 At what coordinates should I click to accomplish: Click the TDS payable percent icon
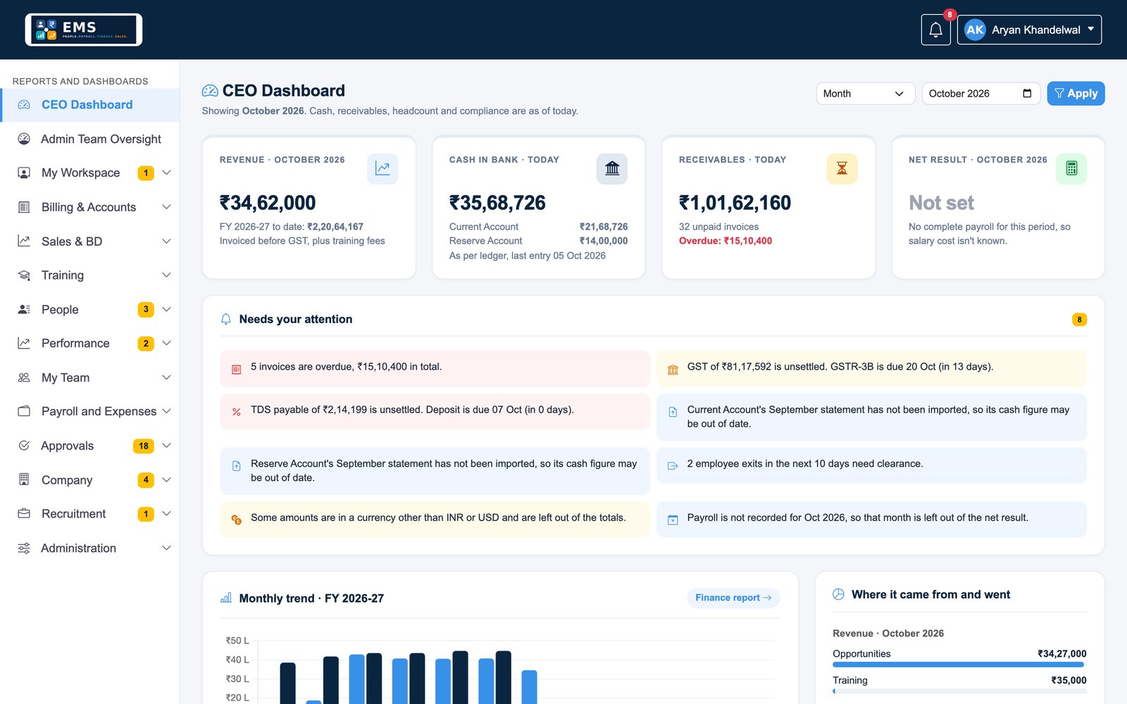coord(237,412)
